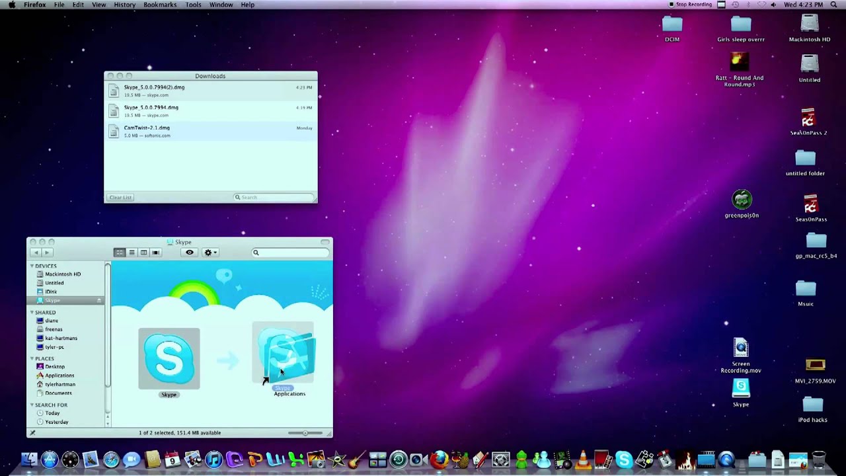Open Finder from the Dock
Image resolution: width=846 pixels, height=476 pixels.
(29, 459)
